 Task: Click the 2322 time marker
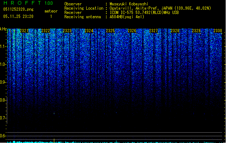point(46,31)
